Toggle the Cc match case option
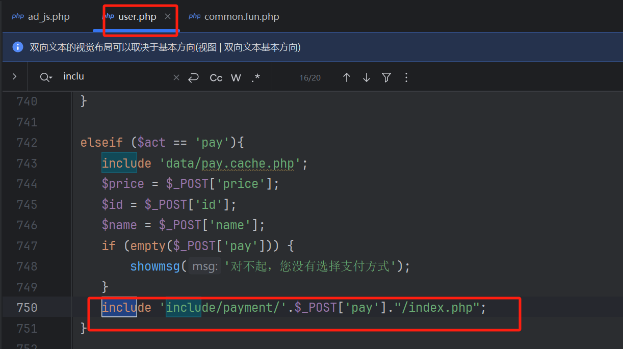 click(216, 77)
